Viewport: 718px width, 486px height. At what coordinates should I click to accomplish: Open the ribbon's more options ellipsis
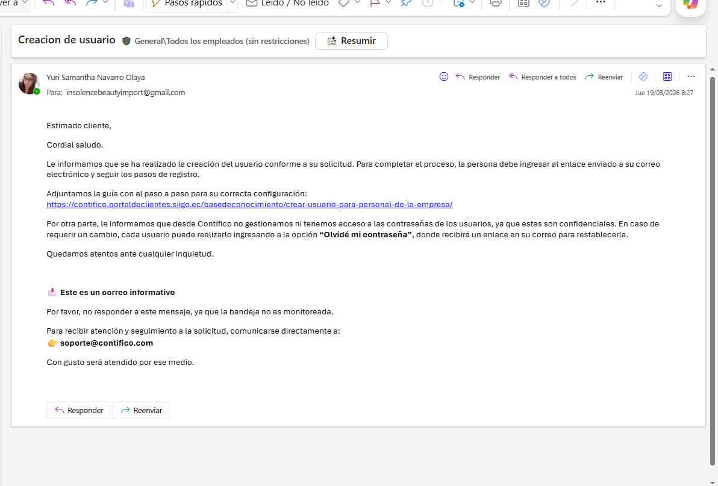(x=601, y=2)
